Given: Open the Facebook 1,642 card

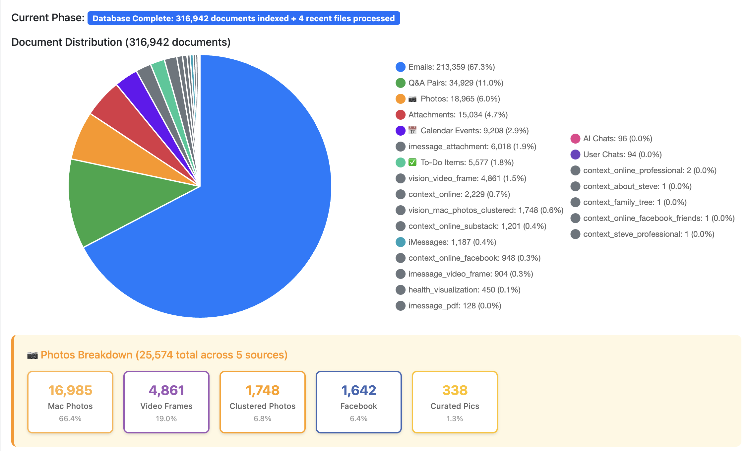Looking at the screenshot, I should pos(359,402).
